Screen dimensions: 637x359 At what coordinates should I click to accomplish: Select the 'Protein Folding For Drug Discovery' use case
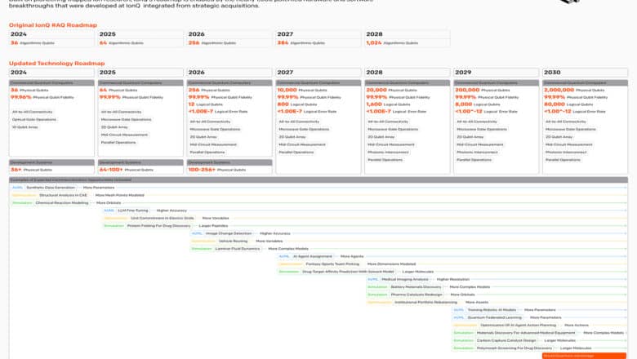159,226
